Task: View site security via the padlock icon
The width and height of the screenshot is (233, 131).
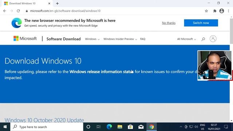Action: tap(27, 11)
